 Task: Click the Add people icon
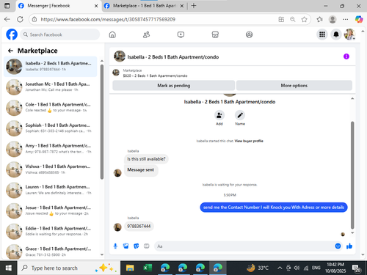(219, 115)
